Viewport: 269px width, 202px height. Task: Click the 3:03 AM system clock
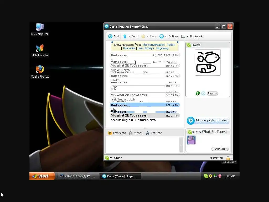point(230,176)
